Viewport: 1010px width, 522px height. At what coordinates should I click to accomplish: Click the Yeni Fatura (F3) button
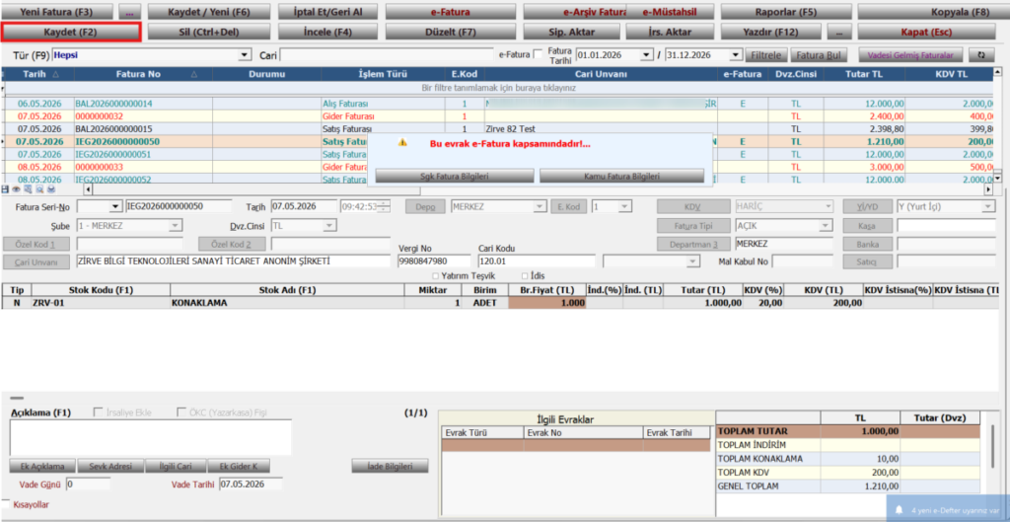(x=56, y=12)
